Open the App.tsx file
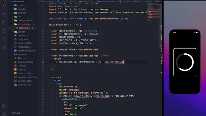The height and width of the screenshot is (116, 206). click(22, 58)
